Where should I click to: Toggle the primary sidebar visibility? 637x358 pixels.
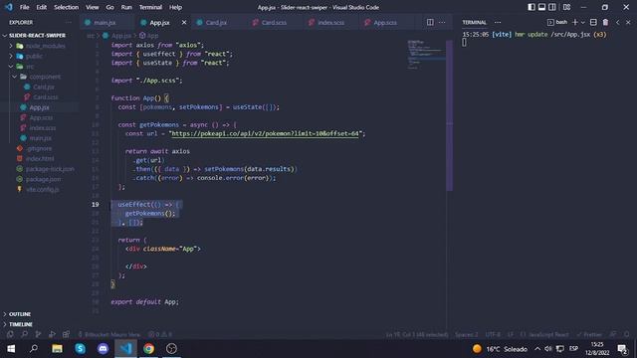coord(531,7)
